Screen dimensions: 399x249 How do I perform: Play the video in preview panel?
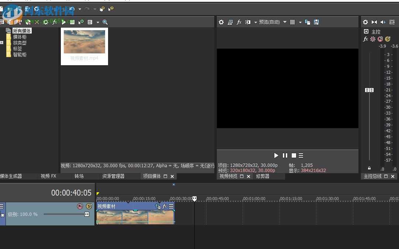point(276,155)
